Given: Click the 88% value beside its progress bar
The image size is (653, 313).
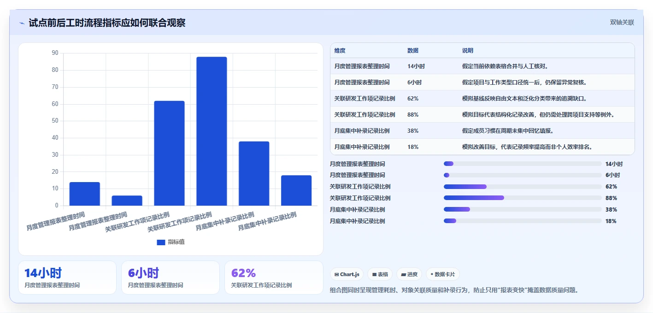Looking at the screenshot, I should coord(611,198).
